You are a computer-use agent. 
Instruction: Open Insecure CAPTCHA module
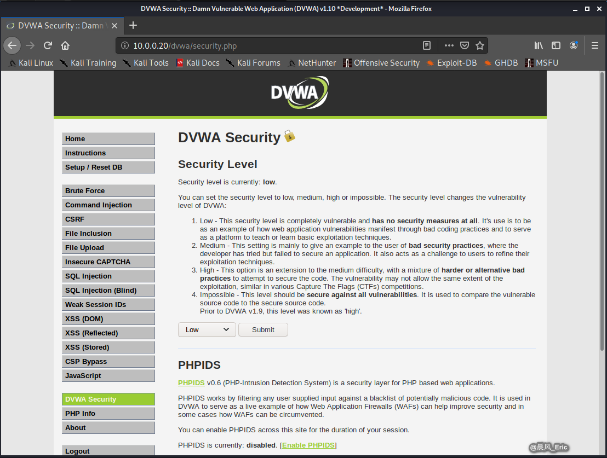(x=108, y=262)
